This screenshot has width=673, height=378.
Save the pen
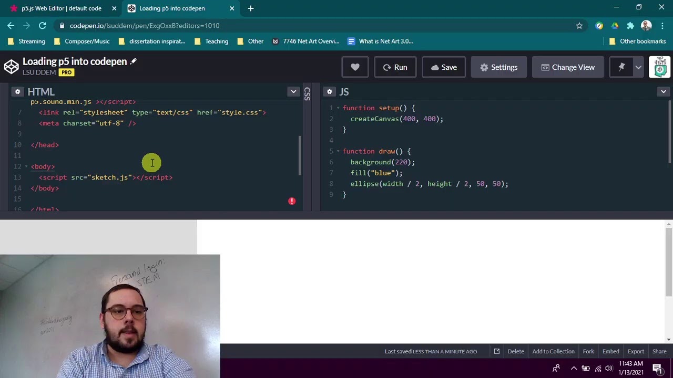point(444,67)
